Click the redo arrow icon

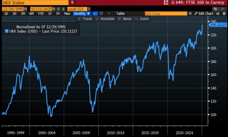[x=222, y=9]
